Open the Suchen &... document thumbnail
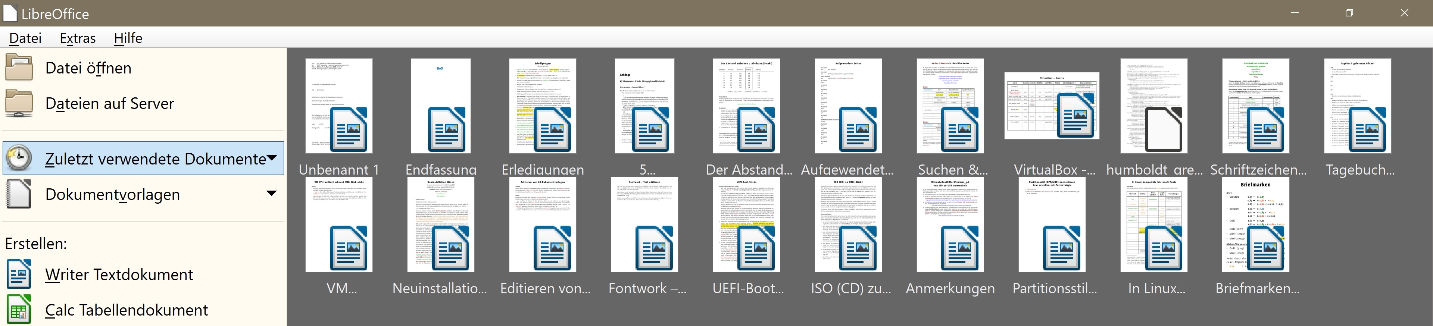1433x326 pixels. coord(950,106)
